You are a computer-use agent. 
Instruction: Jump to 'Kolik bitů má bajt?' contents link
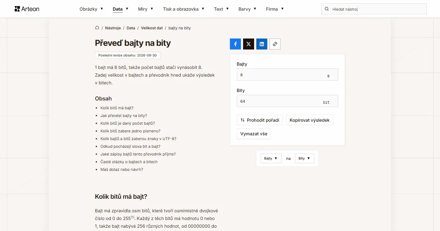[x=117, y=108]
